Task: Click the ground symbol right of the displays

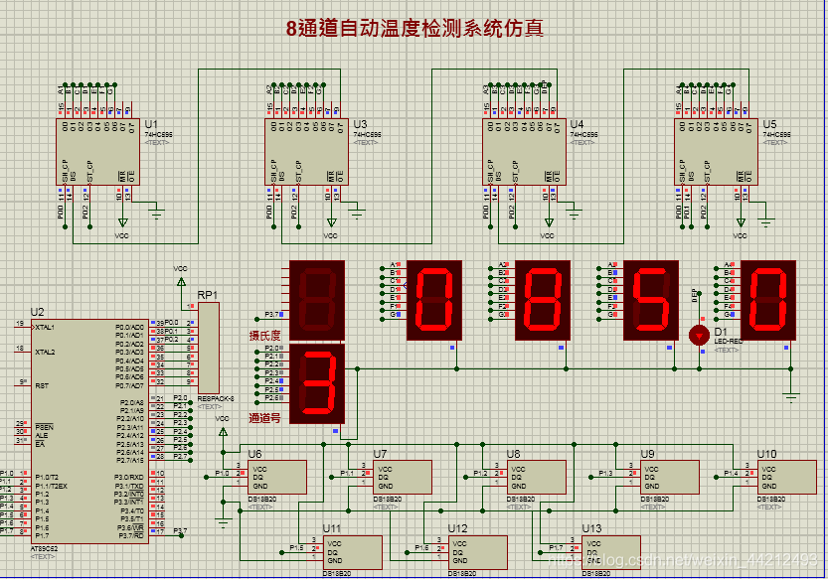Action: 791,397
